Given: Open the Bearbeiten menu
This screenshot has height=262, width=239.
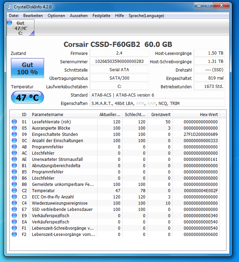Looking at the screenshot, I should (x=33, y=16).
